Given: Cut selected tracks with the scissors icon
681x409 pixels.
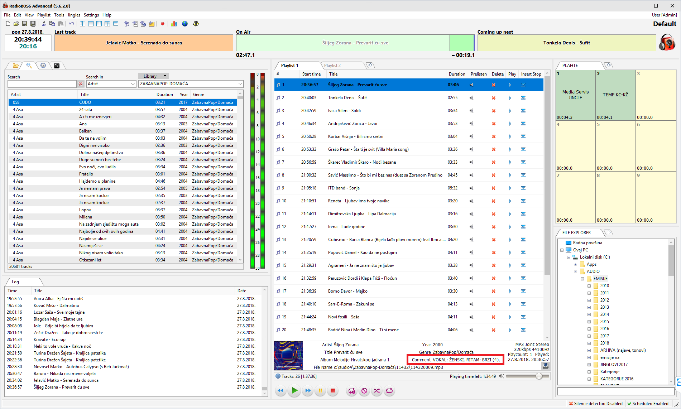Looking at the screenshot, I should coord(44,24).
